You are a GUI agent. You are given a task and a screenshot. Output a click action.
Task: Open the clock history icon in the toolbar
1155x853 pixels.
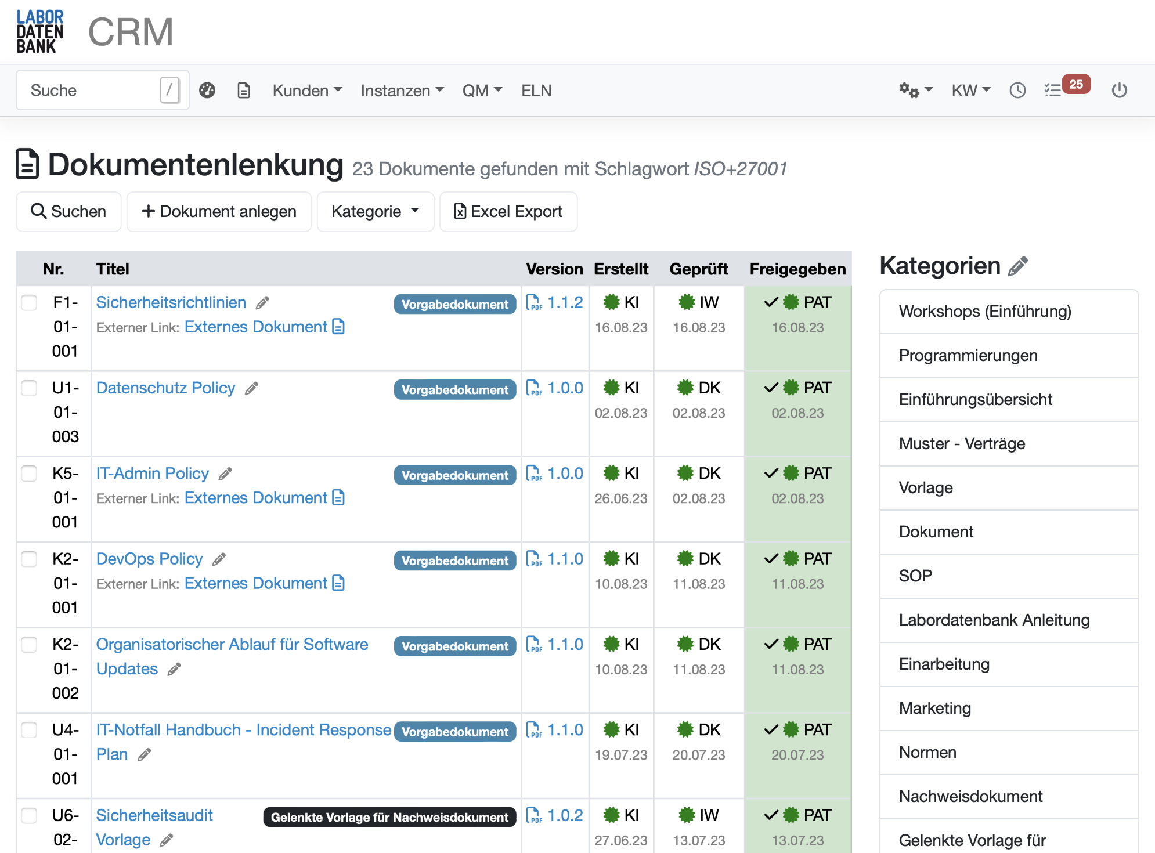[1017, 90]
